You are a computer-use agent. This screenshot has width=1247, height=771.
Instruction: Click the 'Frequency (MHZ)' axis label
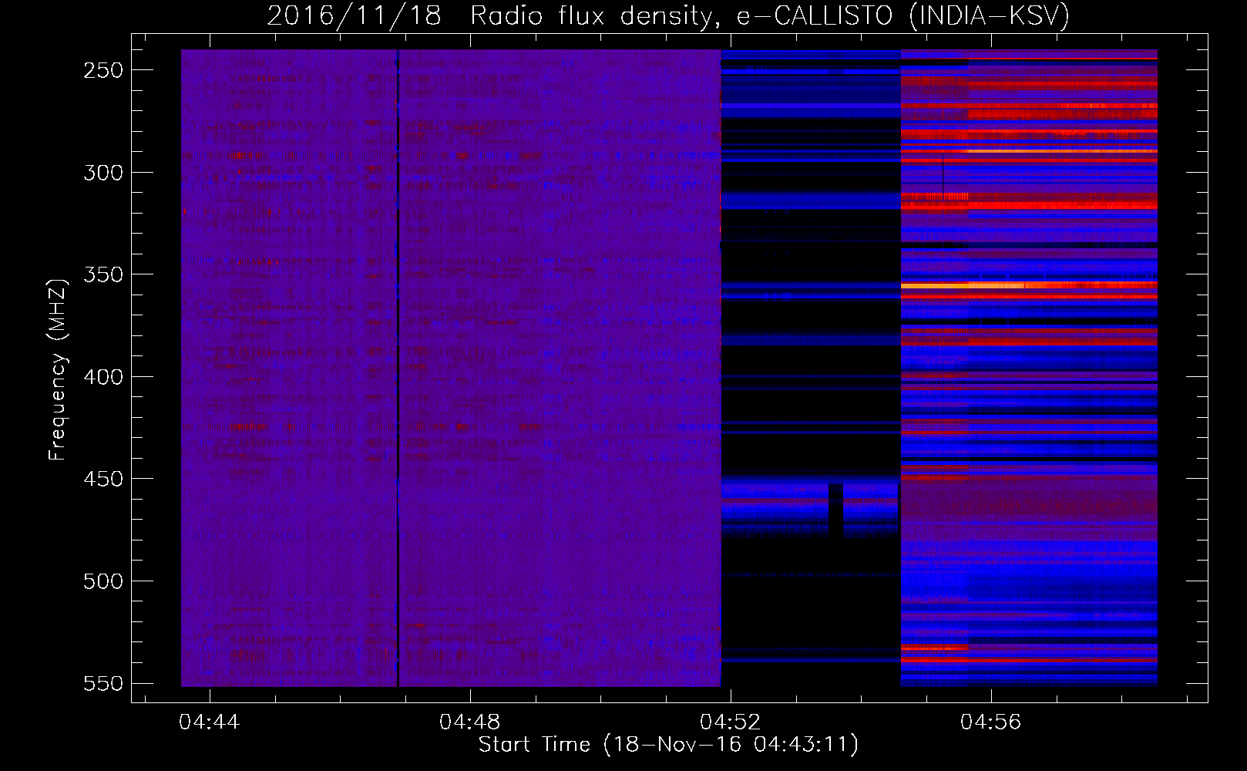coord(58,369)
